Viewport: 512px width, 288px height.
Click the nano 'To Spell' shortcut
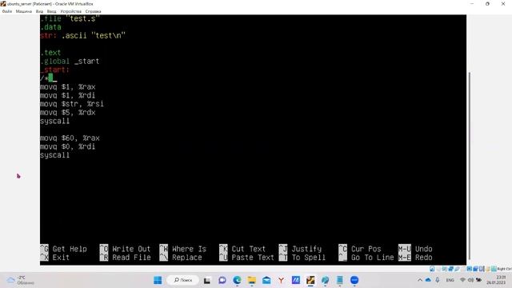coord(302,258)
